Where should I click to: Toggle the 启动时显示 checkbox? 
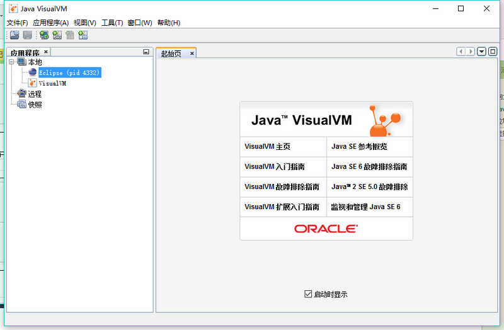308,293
